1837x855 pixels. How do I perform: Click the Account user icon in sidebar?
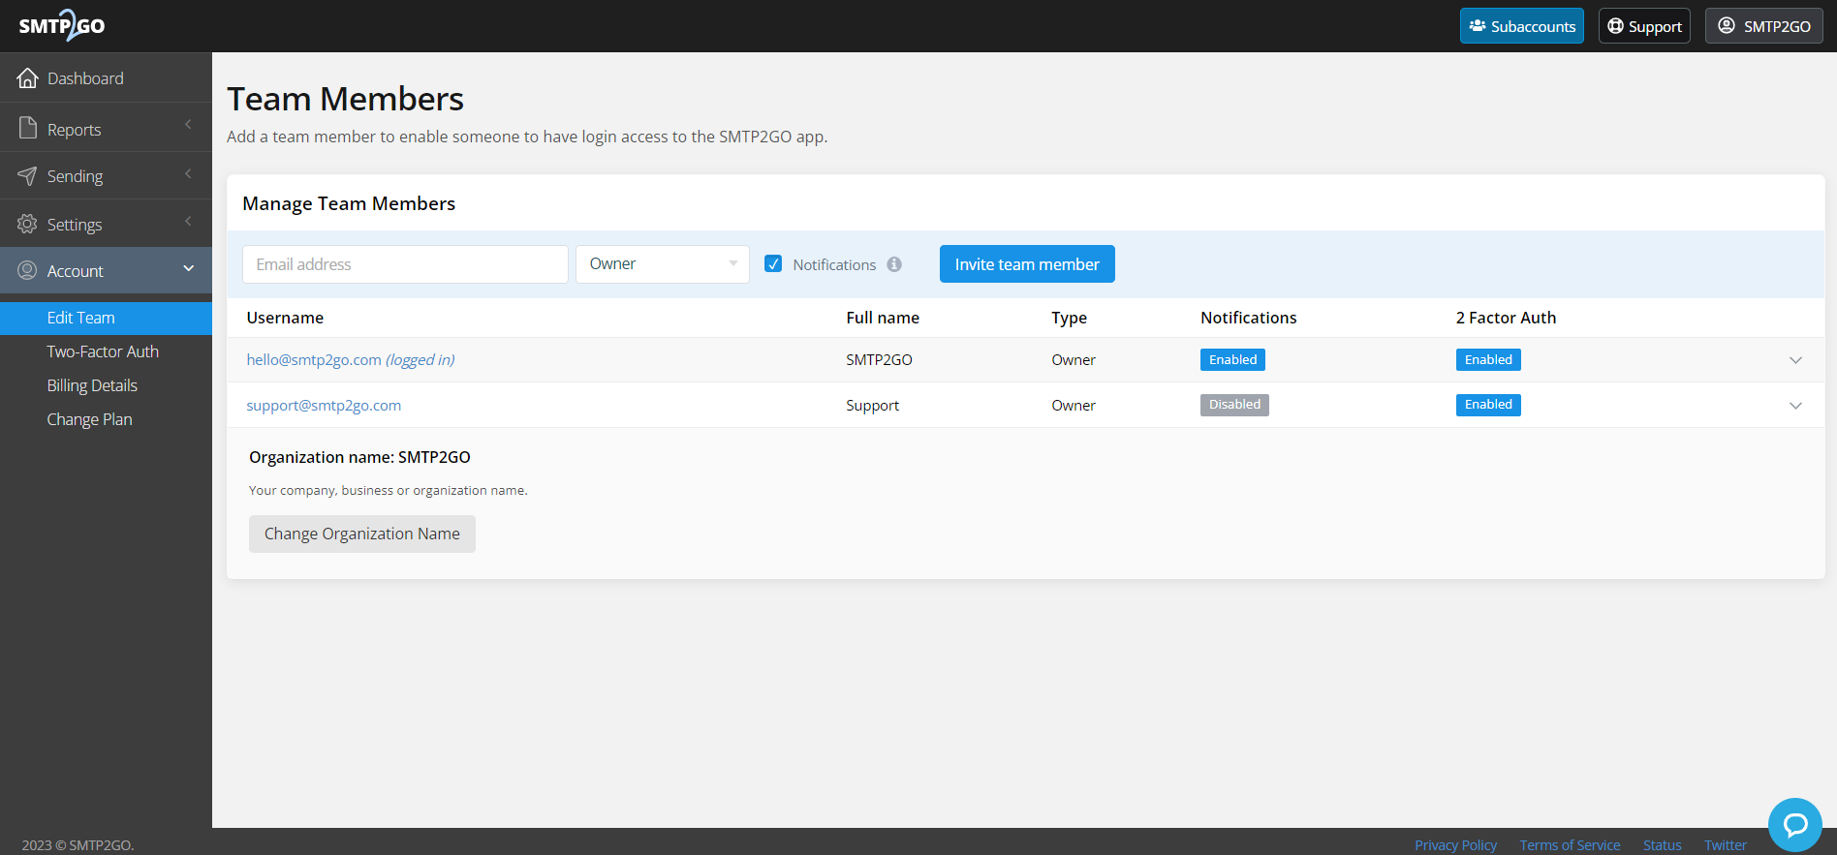tap(27, 270)
